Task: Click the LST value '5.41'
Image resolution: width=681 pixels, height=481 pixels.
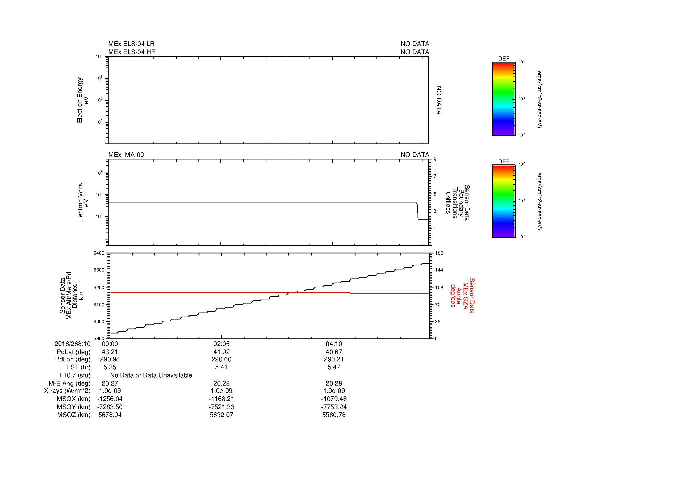Action: tap(222, 367)
